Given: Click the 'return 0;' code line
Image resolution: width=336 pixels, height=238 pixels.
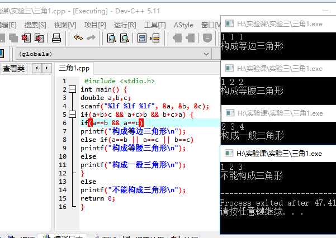Looking at the screenshot, I should tap(98, 198).
